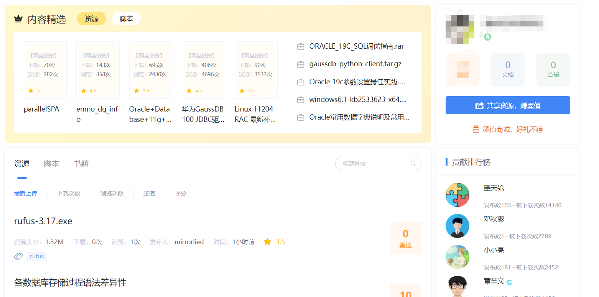599x297 pixels.
Task: Click the 发布数181 · 被下载次数2452 text
Action: (x=521, y=267)
